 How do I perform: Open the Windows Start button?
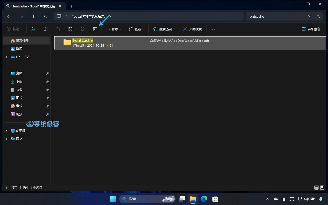(113, 199)
